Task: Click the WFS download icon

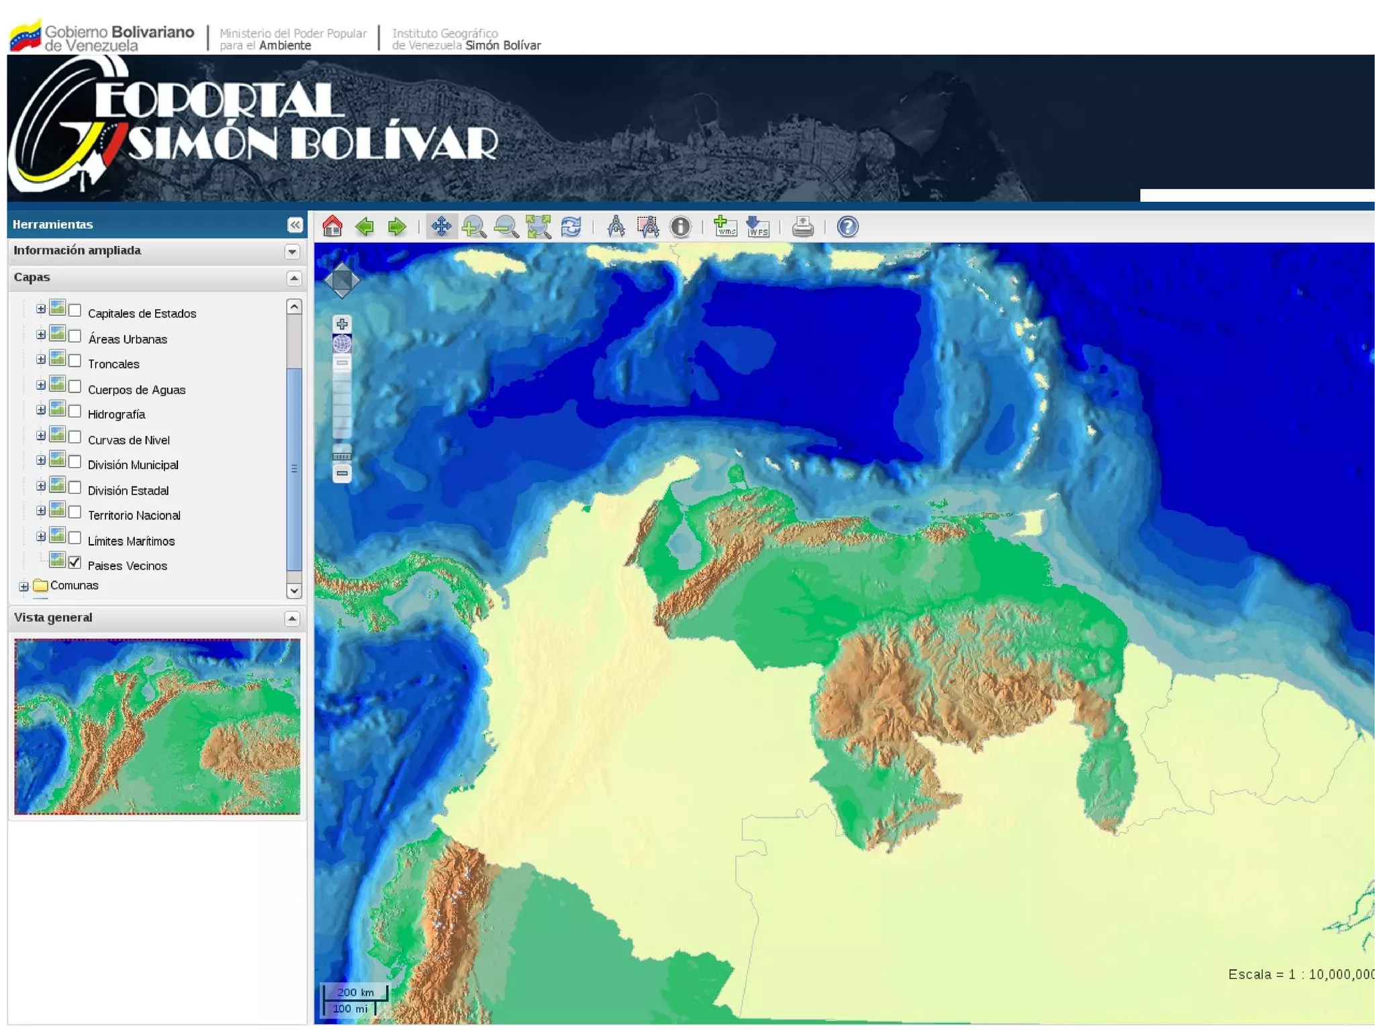Action: pyautogui.click(x=757, y=227)
